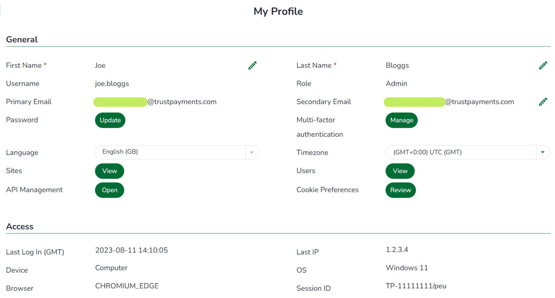Edit the First Name pencil icon
Image resolution: width=555 pixels, height=298 pixels.
pyautogui.click(x=252, y=66)
